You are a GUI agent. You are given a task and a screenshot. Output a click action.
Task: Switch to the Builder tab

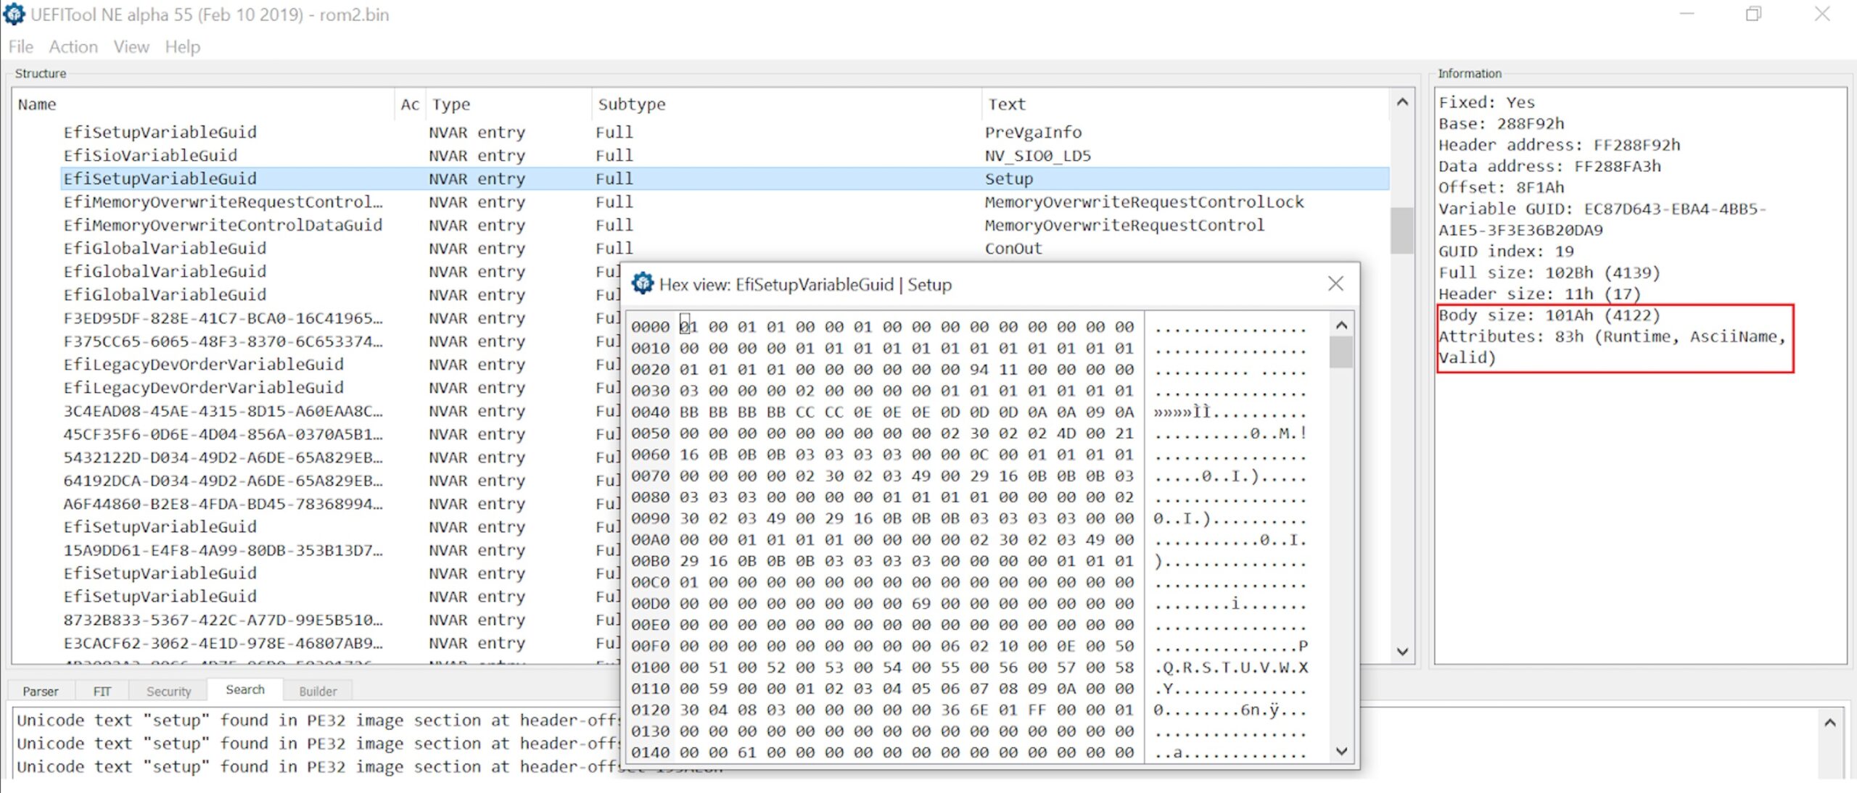(318, 691)
